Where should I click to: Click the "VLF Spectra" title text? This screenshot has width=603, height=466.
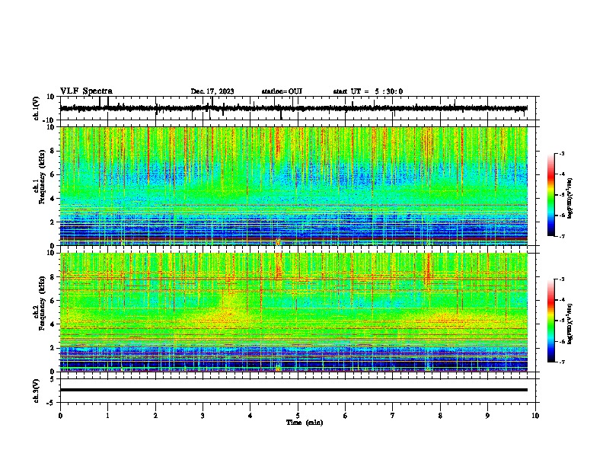(x=86, y=91)
